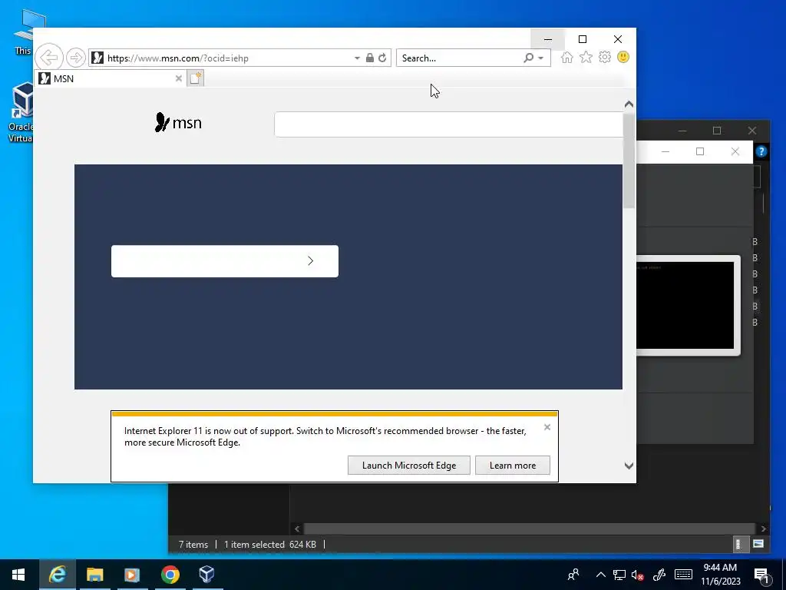Viewport: 786px width, 590px height.
Task: Click the muted volume tray icon
Action: [638, 575]
